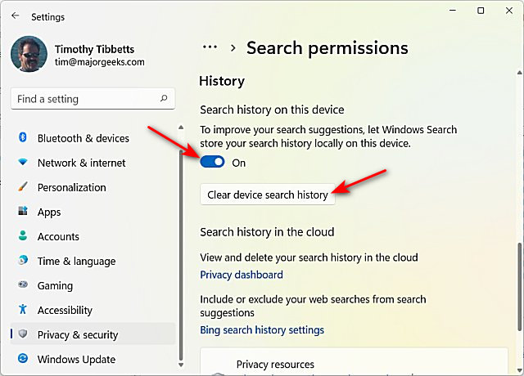Go back using the Settings back arrow
This screenshot has width=524, height=376.
(x=16, y=16)
